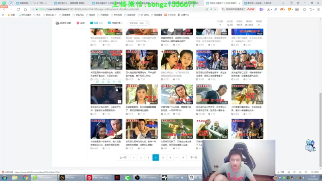
Task: Click the yellow shield toolbar icon
Action: 289,9
